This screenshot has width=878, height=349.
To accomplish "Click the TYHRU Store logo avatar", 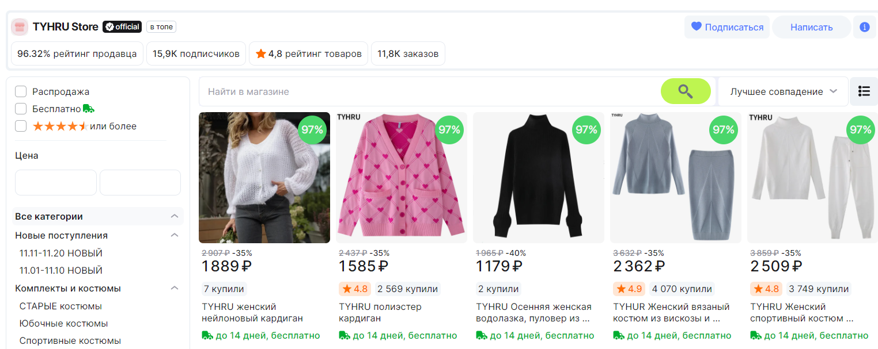I will [x=20, y=27].
